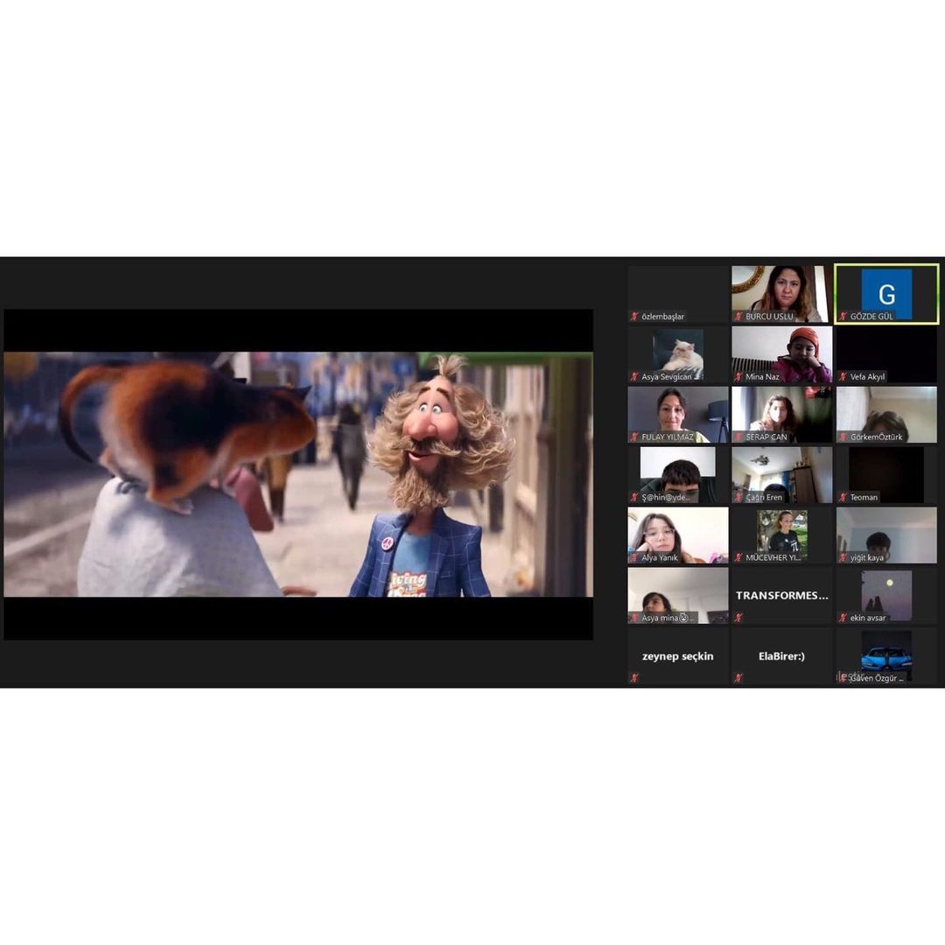Click the BURCU USLU name label
This screenshot has width=945, height=945.
770,317
